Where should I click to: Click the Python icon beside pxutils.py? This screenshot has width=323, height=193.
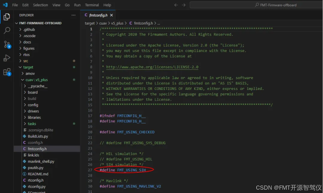click(25, 168)
